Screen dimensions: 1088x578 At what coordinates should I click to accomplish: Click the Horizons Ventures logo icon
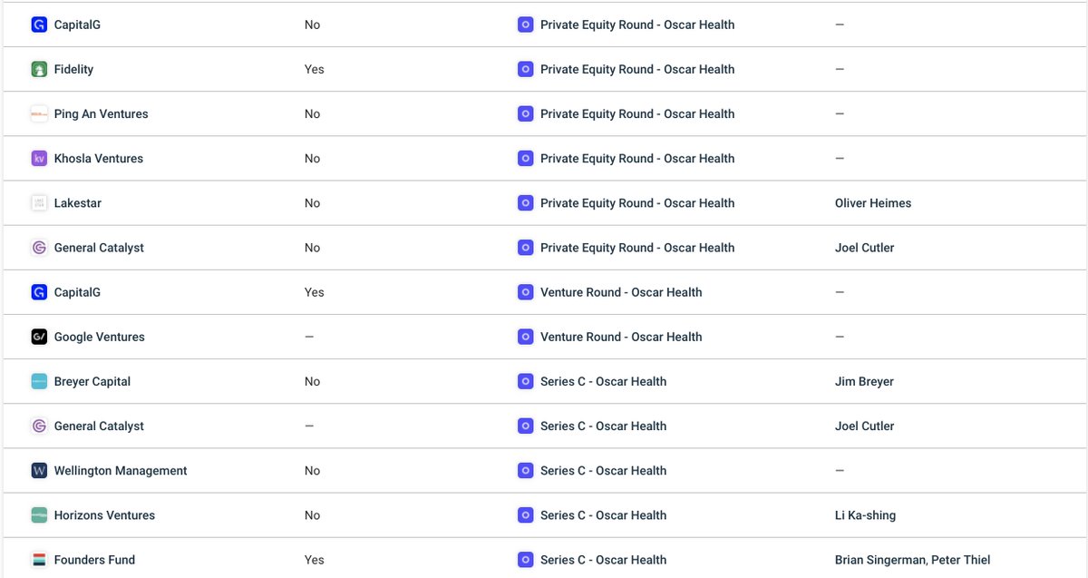(39, 514)
